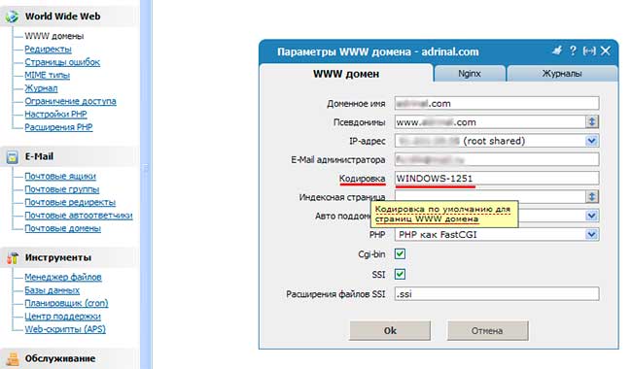Click the Кодировка field label
The width and height of the screenshot is (632, 369).
[362, 179]
